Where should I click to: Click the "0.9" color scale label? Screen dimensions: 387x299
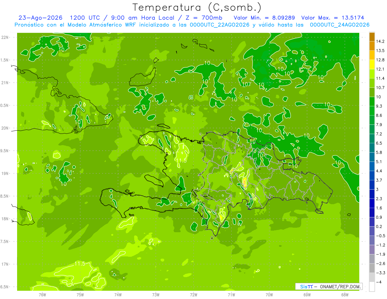(379, 217)
